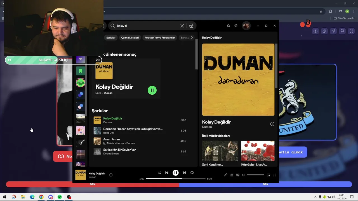This screenshot has width=358, height=201.
Task: Click dice randomize button on game page
Action: 324,31
